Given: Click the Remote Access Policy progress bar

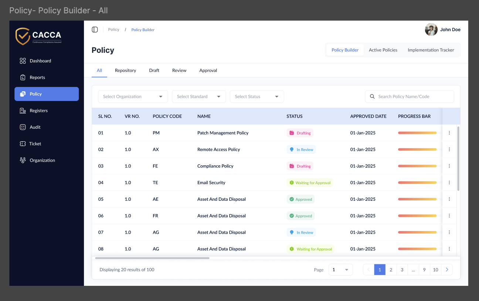Looking at the screenshot, I should [x=417, y=149].
